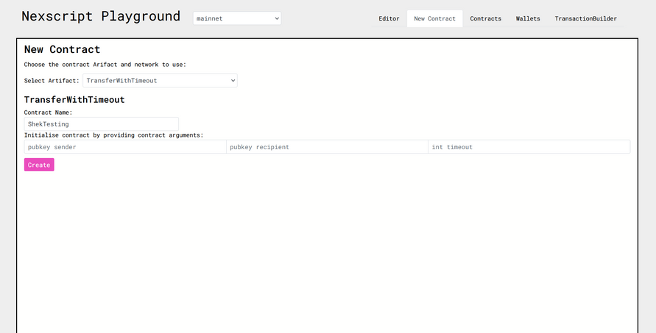Click the Contract Name field containing ShekTesting

point(101,124)
